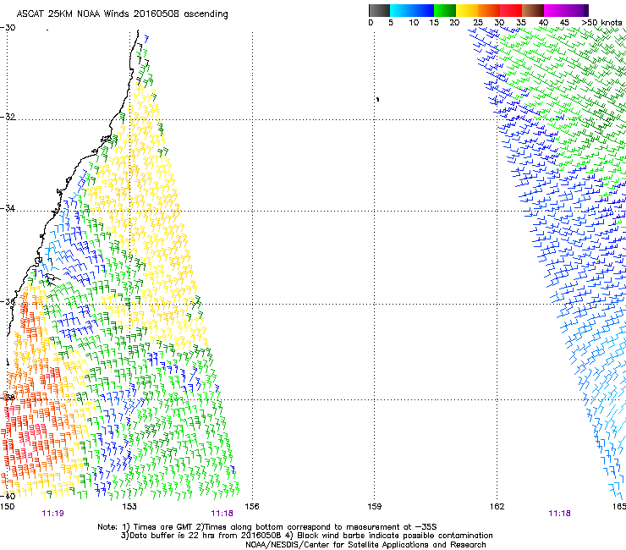Viewport: 626px width, 550px height.
Task: Select the orange 25-30 knots legend segment
Action: pos(489,10)
